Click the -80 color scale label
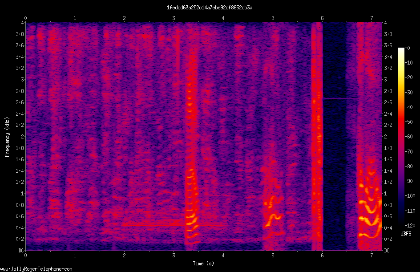The width and height of the screenshot is (420, 272). click(x=409, y=166)
